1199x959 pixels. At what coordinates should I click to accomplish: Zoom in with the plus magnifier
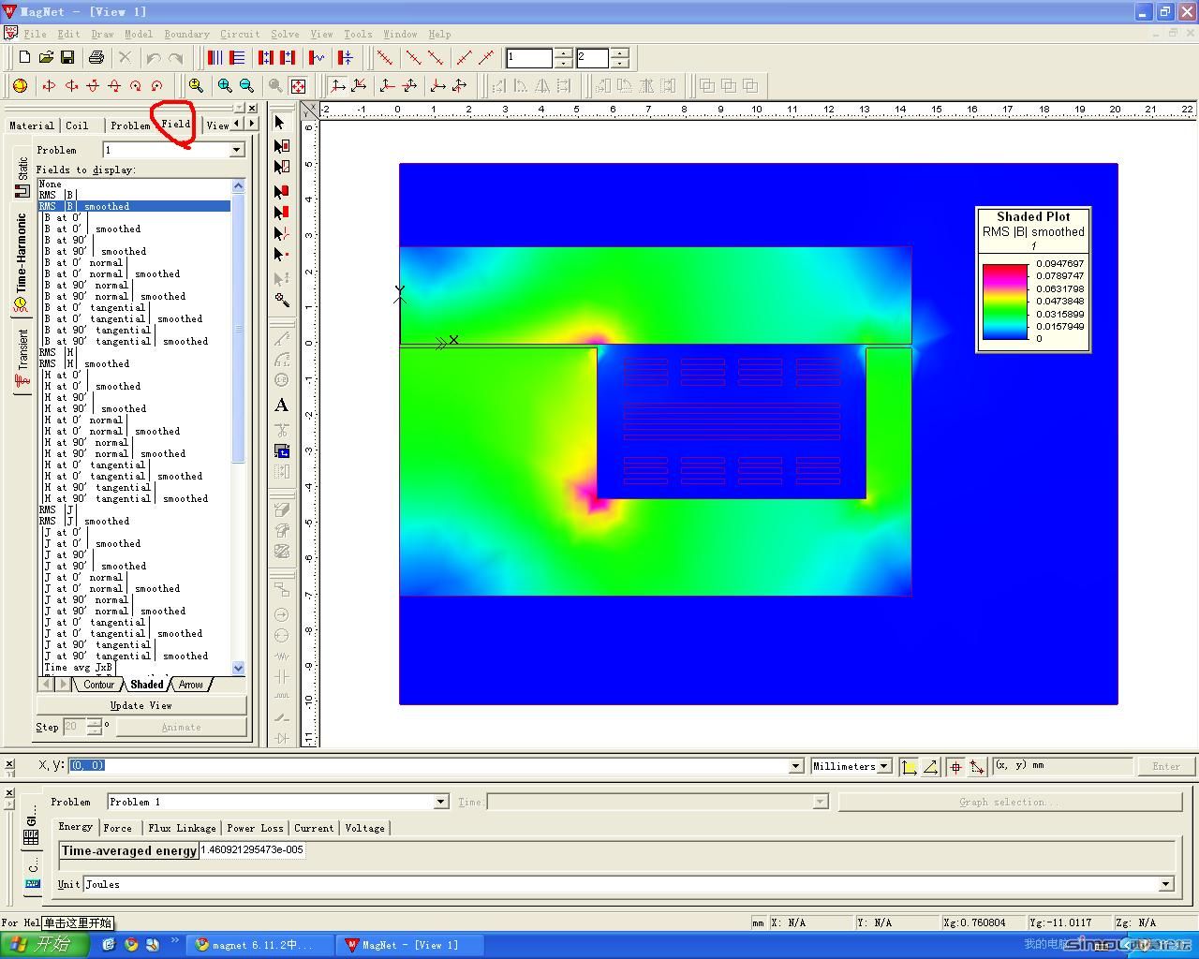pyautogui.click(x=225, y=85)
